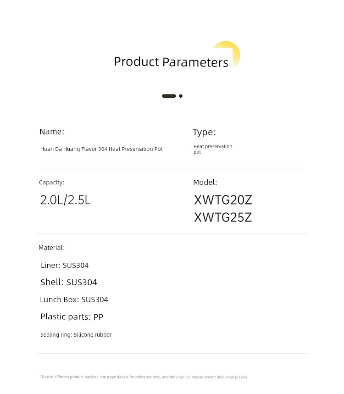Click the small dark dot indicator

click(x=181, y=96)
